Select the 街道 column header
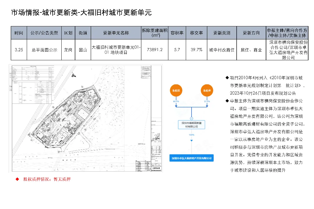 83,33
